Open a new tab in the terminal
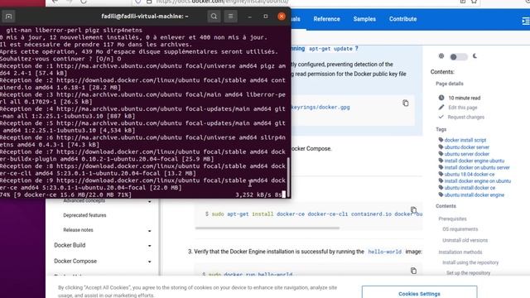 [9, 17]
